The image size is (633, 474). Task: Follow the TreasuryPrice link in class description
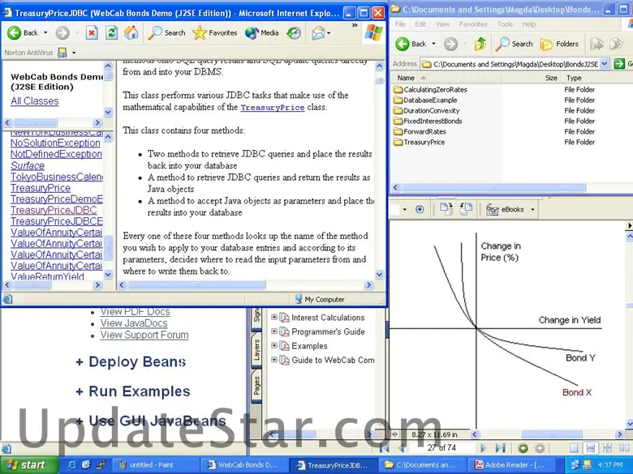click(272, 108)
